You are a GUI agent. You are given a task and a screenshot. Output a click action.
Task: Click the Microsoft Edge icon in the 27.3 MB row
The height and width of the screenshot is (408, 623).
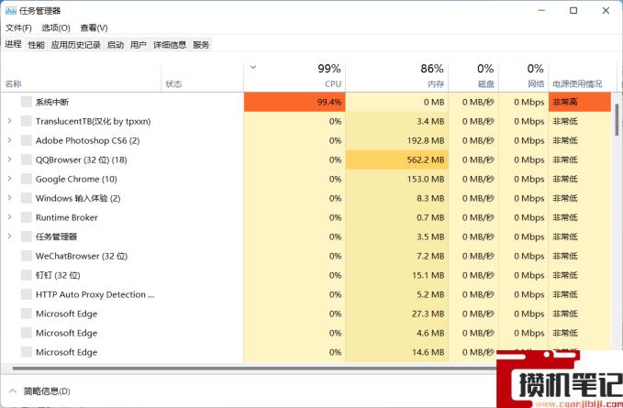[x=27, y=314]
